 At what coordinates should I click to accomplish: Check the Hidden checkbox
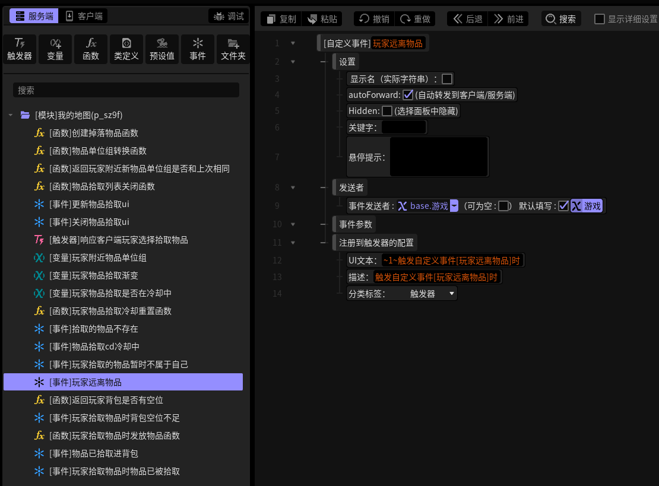[387, 111]
